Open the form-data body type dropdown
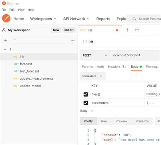This screenshot has height=145, width=161. click(x=93, y=76)
